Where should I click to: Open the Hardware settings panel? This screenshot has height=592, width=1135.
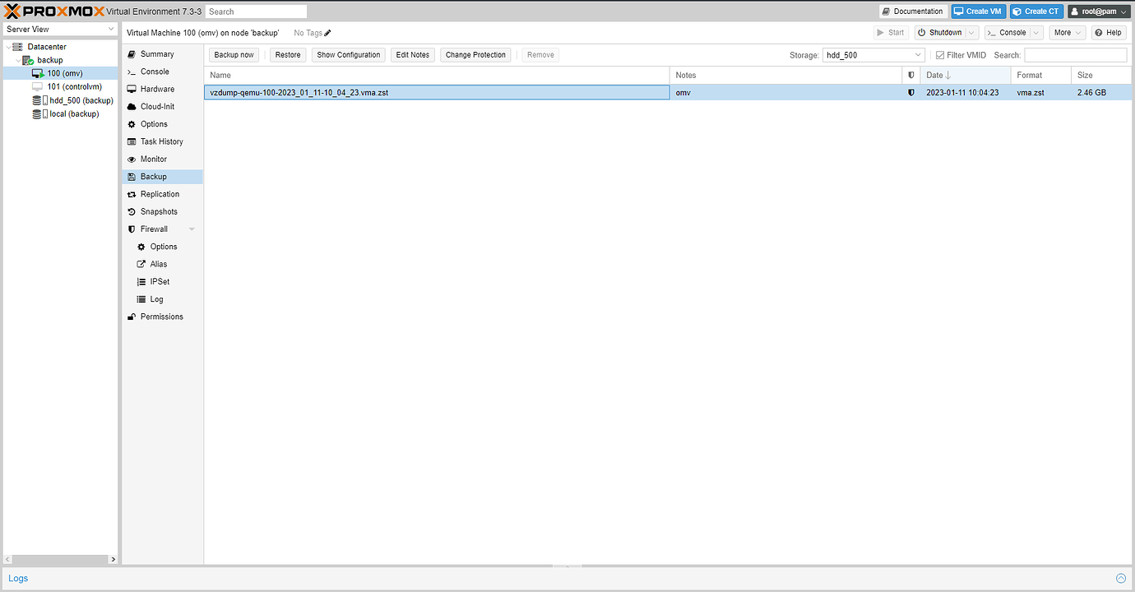(156, 88)
